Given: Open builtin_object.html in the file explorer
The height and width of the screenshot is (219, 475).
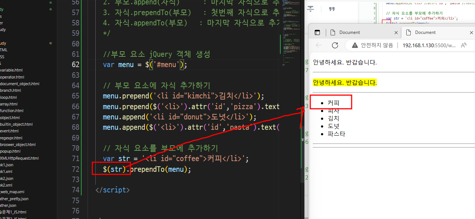Looking at the screenshot, I should [16, 124].
